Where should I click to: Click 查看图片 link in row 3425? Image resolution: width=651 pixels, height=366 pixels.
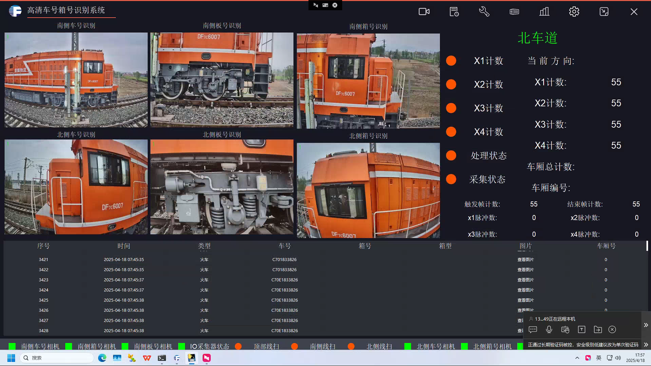coord(525,300)
